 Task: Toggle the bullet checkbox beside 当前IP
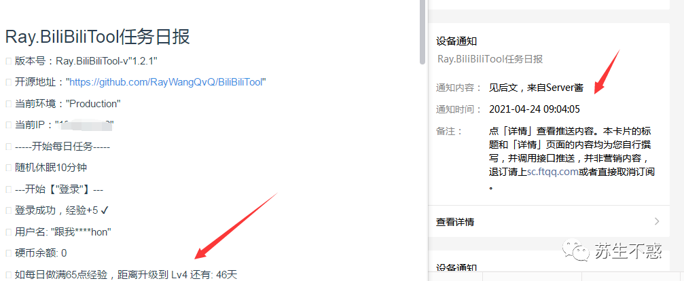tap(8, 125)
